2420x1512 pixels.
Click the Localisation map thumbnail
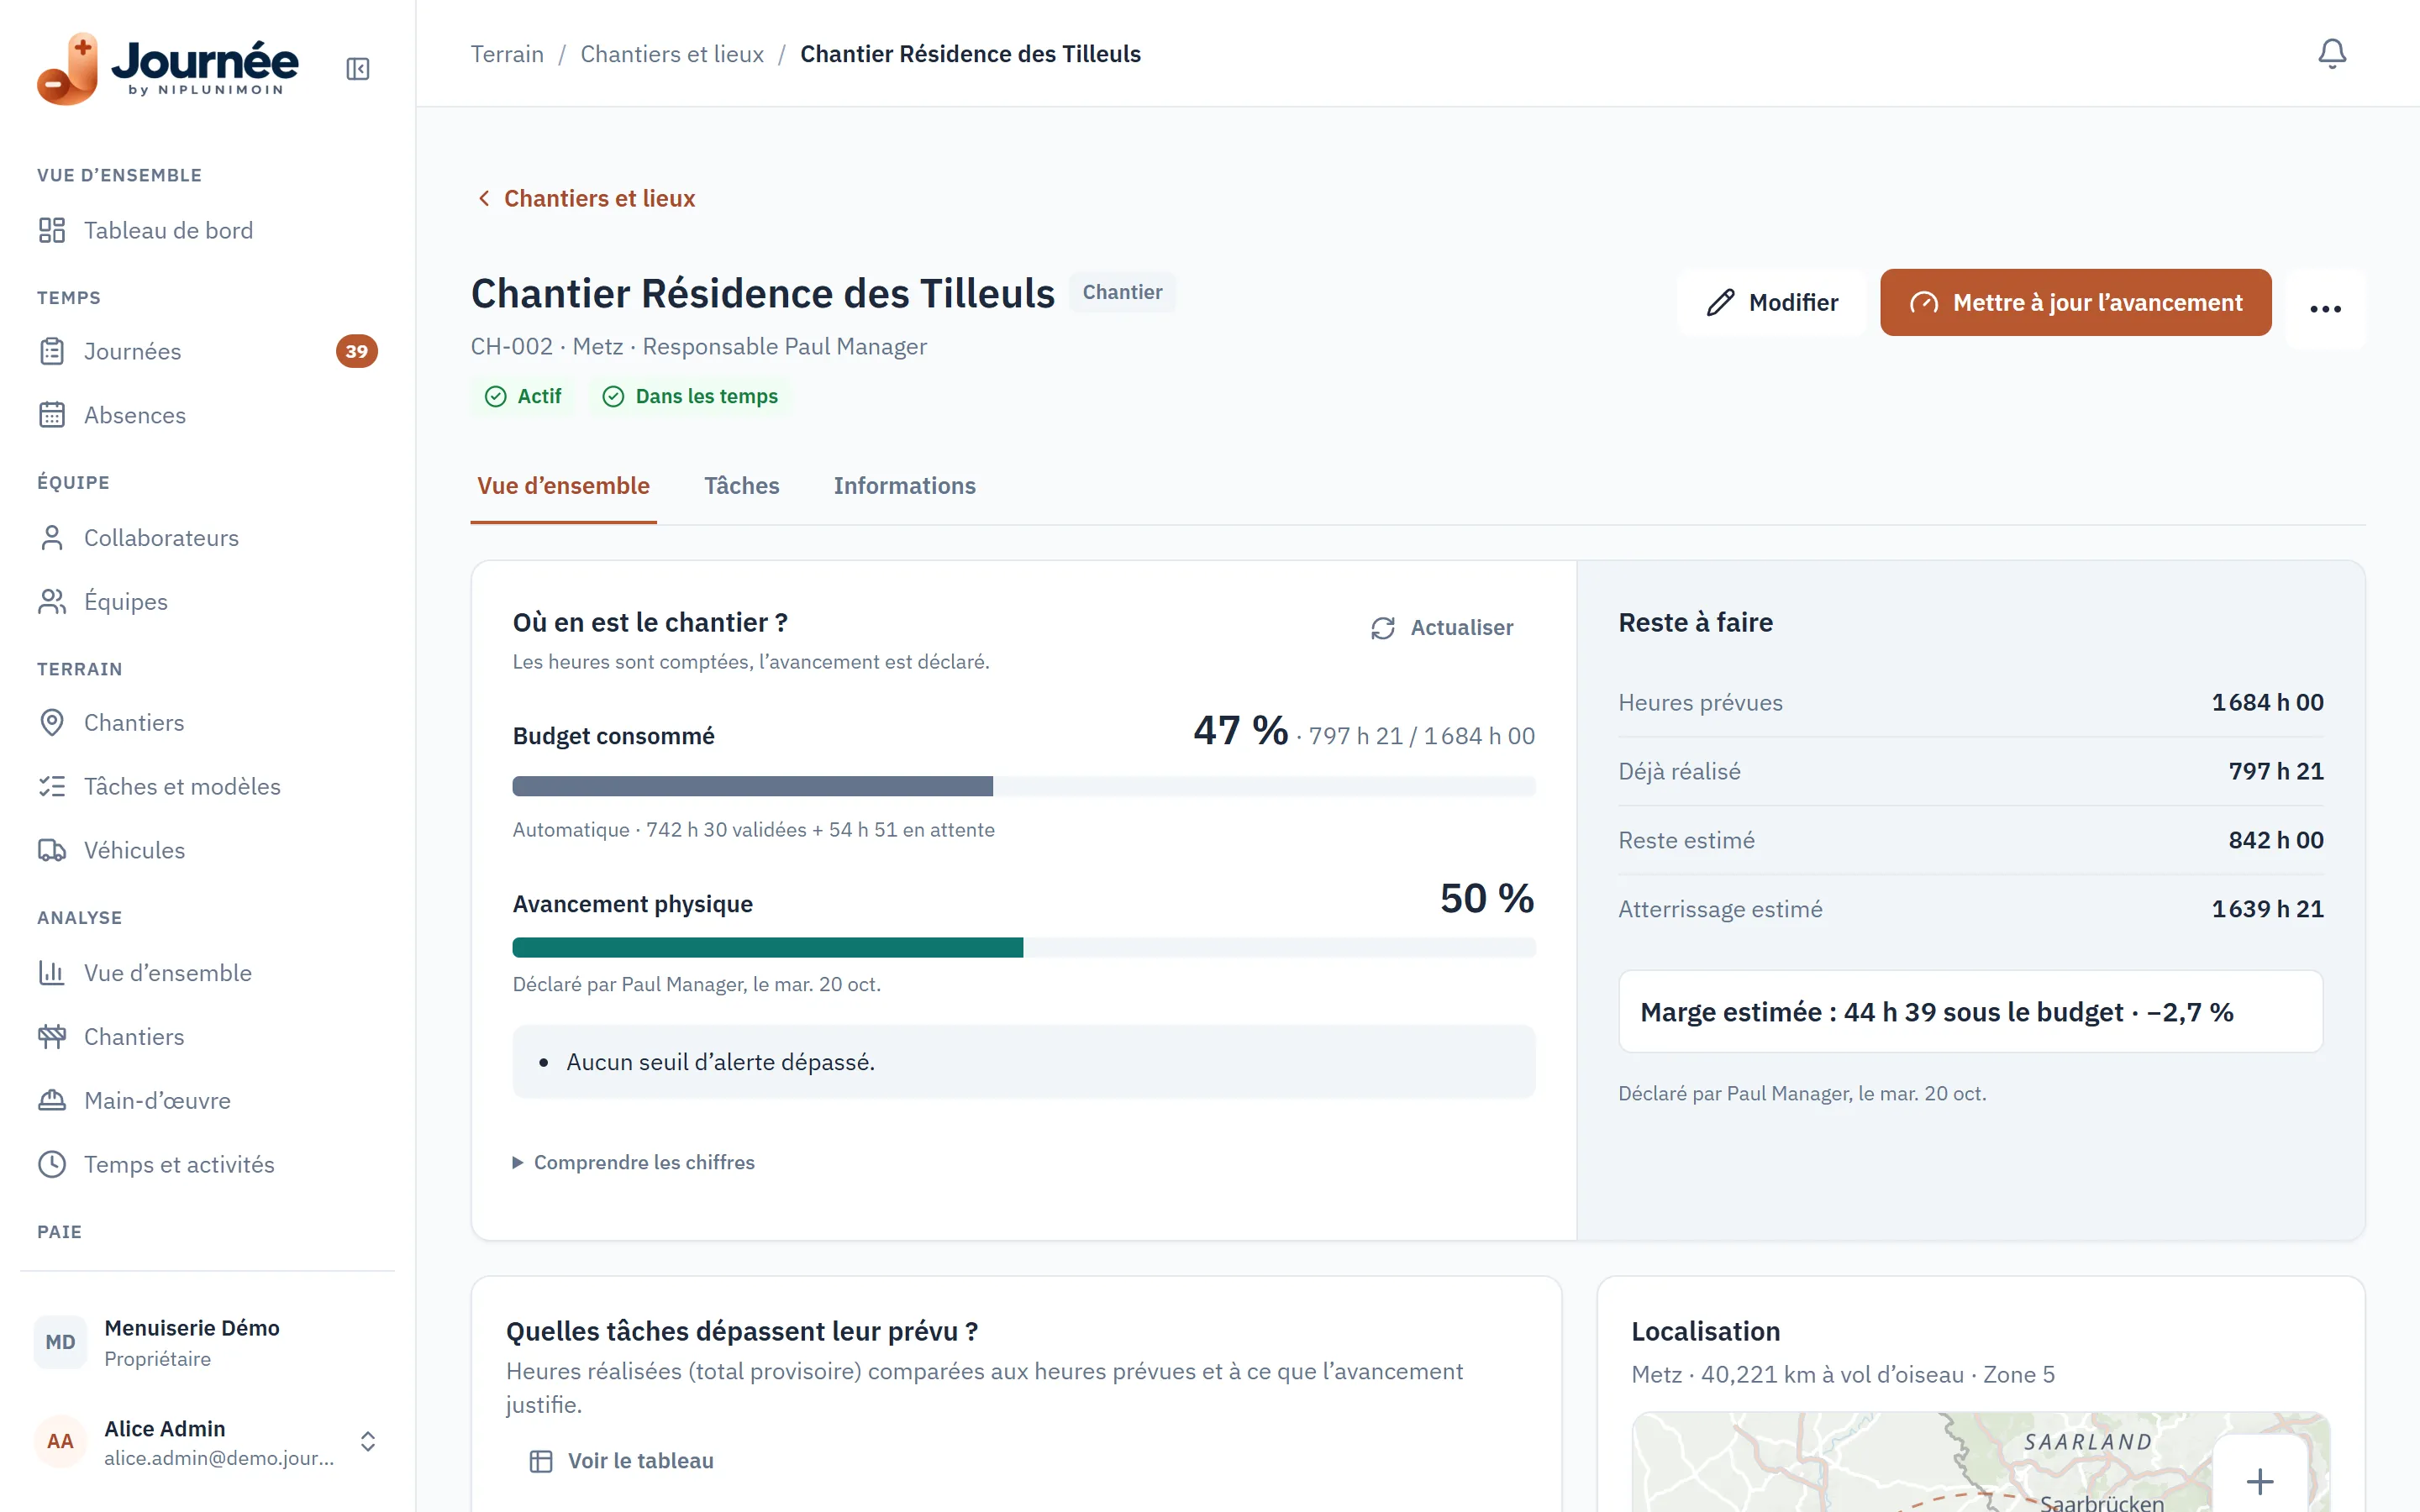tap(1980, 1462)
